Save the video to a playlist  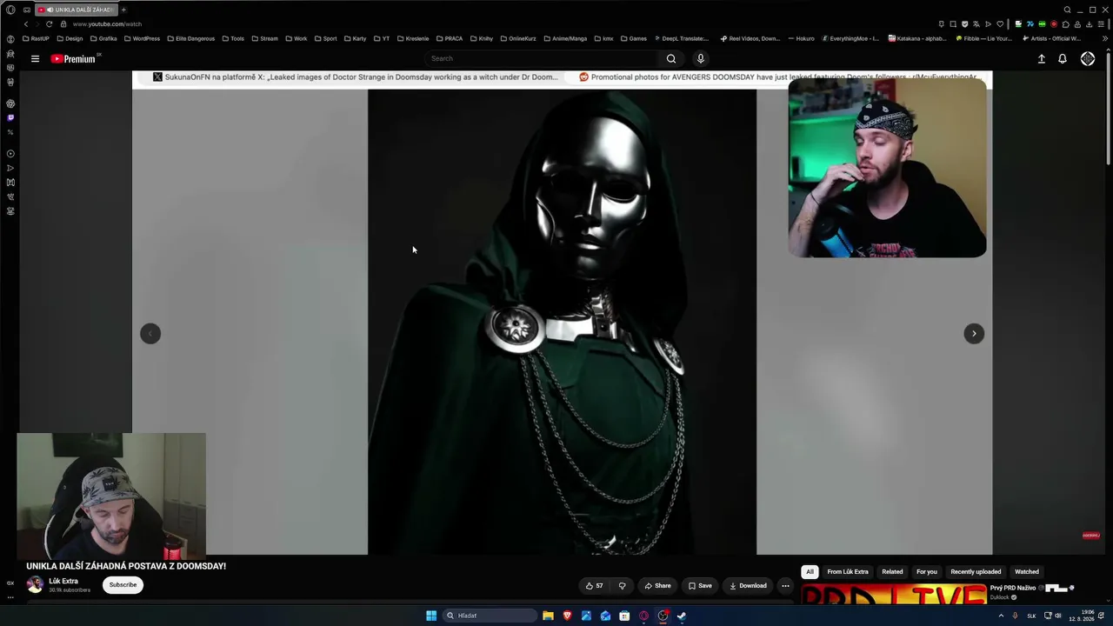(700, 586)
